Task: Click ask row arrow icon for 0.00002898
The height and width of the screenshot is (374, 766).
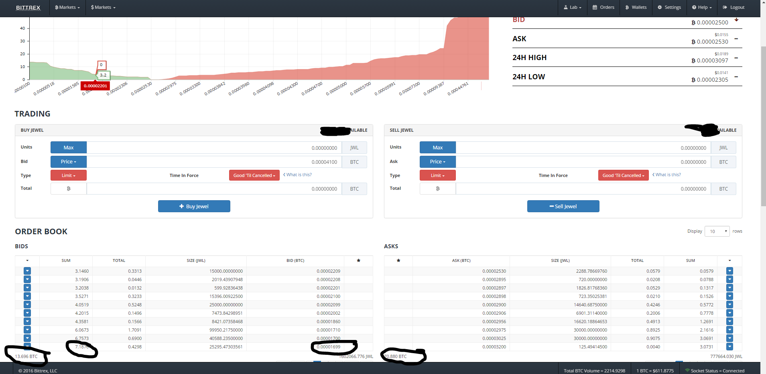Action: click(729, 296)
